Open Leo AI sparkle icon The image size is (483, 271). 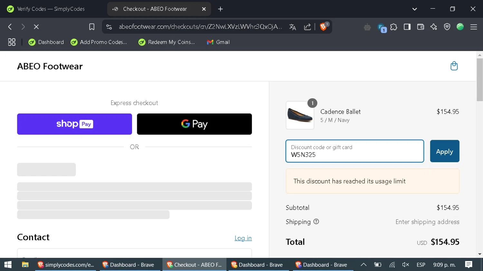[434, 27]
